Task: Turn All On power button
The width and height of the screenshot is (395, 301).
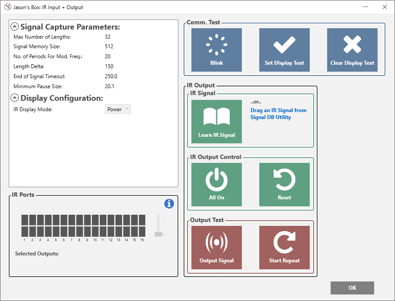Action: click(x=216, y=185)
